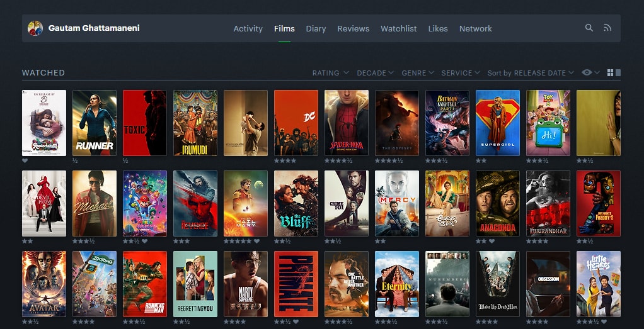Open the Toy Story 5 poster
Viewport: 644px width, 329px height.
click(x=548, y=123)
